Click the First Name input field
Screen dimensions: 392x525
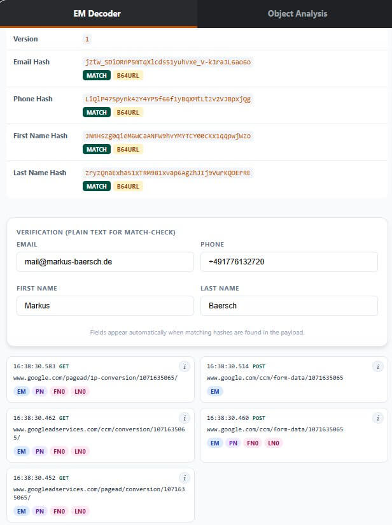point(105,306)
